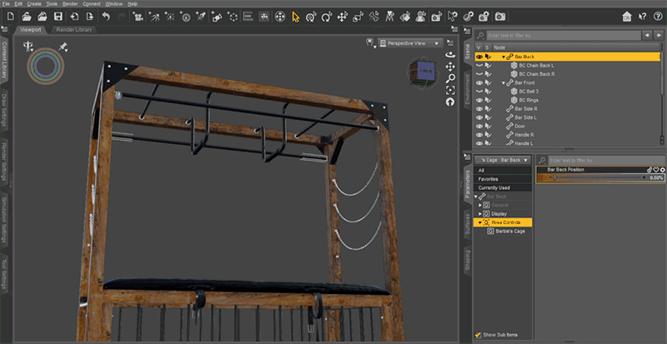Click the viewport Frame selection icon

click(x=450, y=90)
